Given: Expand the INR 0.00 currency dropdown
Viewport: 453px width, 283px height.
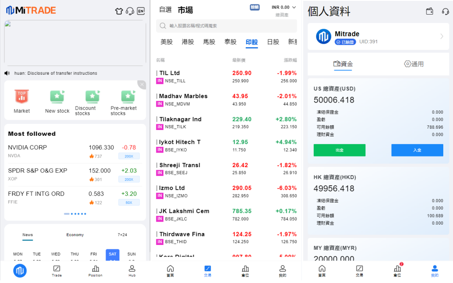Looking at the screenshot, I should coord(283,7).
